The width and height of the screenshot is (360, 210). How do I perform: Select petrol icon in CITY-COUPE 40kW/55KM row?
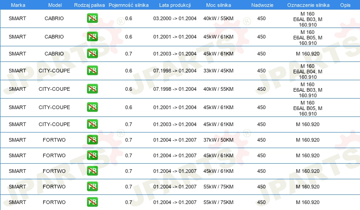coord(92,89)
